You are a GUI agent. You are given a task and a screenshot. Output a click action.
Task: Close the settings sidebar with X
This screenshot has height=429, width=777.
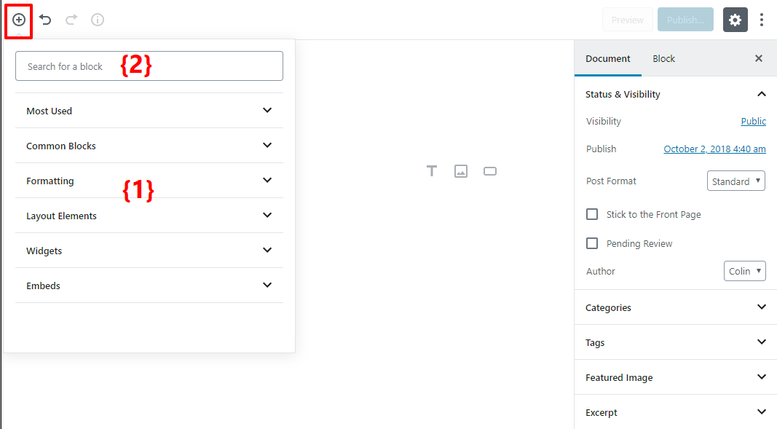tap(759, 58)
